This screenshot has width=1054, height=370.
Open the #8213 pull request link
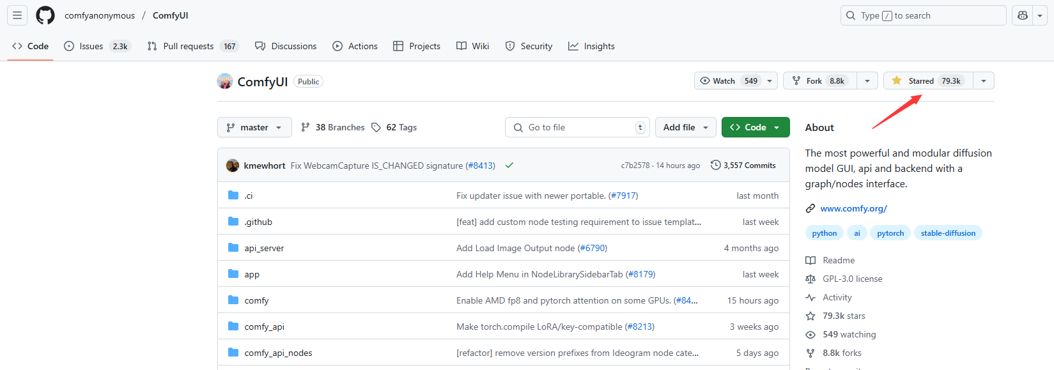(640, 327)
